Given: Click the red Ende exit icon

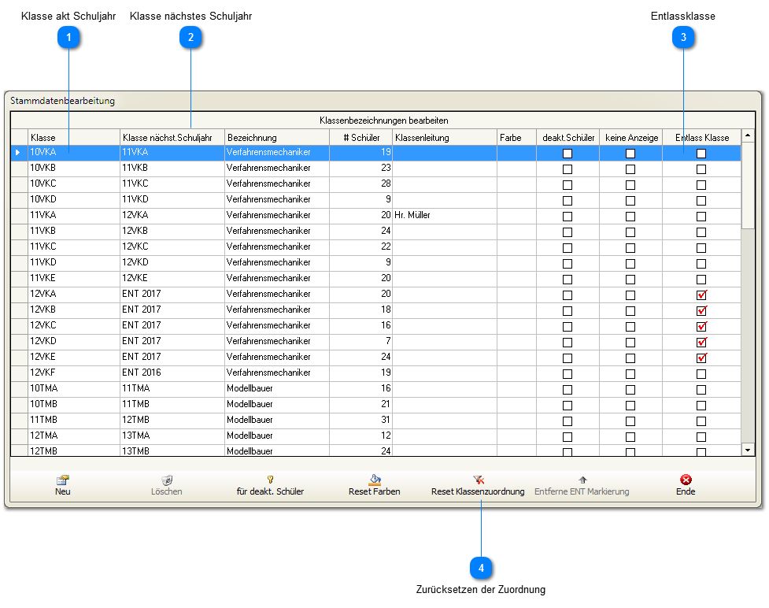Looking at the screenshot, I should (x=686, y=479).
